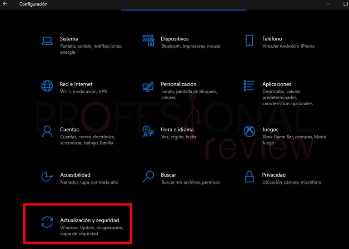Image resolution: width=349 pixels, height=249 pixels.
Task: Click the Hora e idioma clock icon
Action: [148, 131]
